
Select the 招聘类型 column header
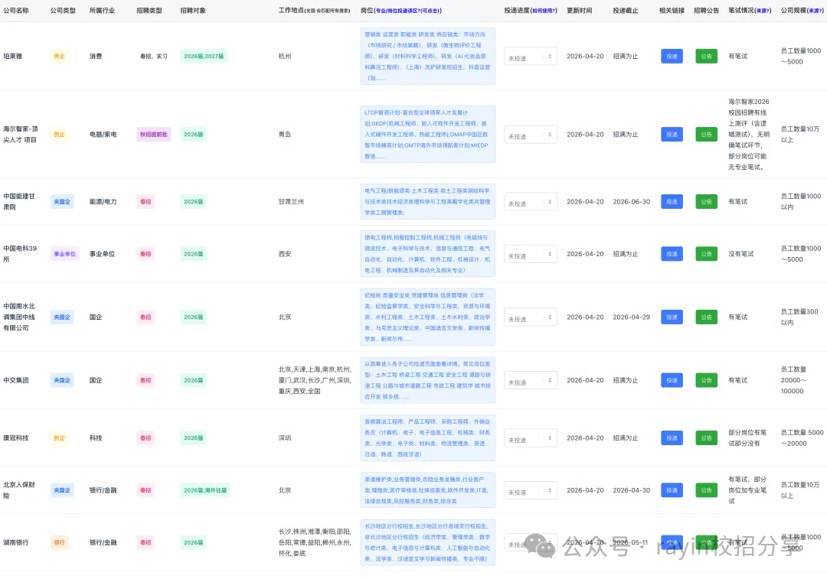(x=149, y=11)
